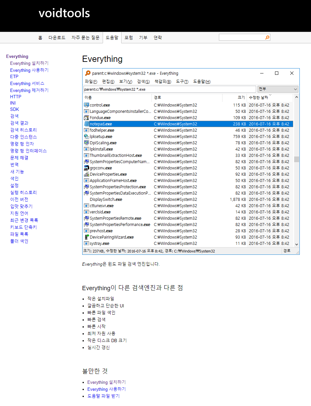Click the notepad.exe file icon
The image size is (311, 406).
coord(86,124)
